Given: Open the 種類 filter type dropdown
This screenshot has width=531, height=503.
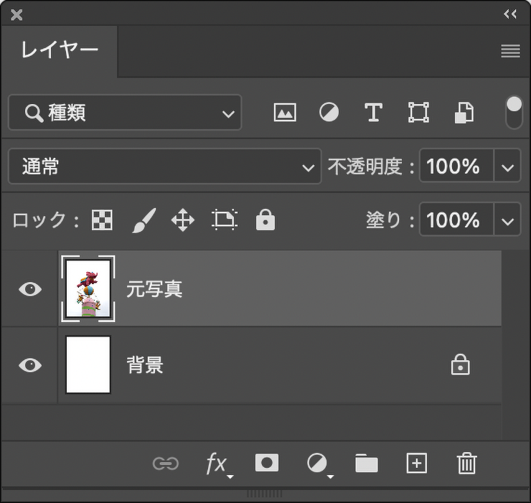Looking at the screenshot, I should coord(125,113).
